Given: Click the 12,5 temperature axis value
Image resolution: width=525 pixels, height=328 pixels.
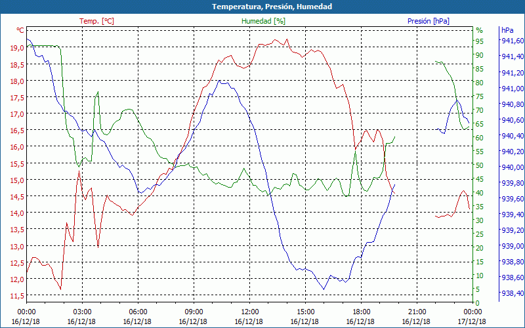Looking at the screenshot, I should tap(18, 263).
